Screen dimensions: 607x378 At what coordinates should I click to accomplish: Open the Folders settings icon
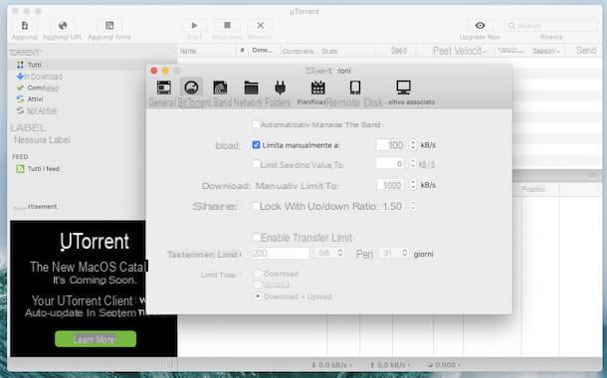(x=251, y=88)
